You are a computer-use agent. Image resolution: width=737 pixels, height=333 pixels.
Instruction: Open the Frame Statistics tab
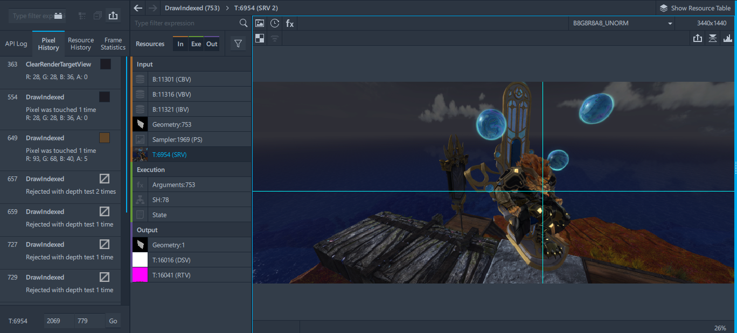pos(113,44)
